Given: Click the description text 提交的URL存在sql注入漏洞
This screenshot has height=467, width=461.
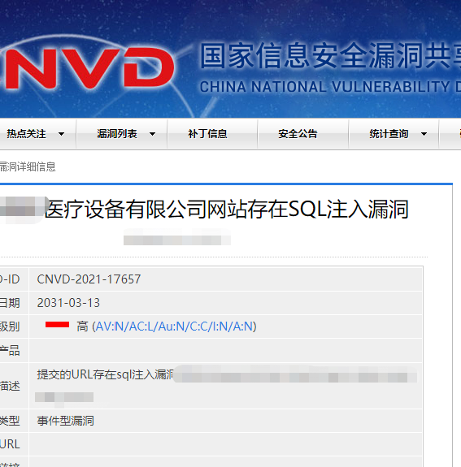Looking at the screenshot, I should (x=105, y=374).
